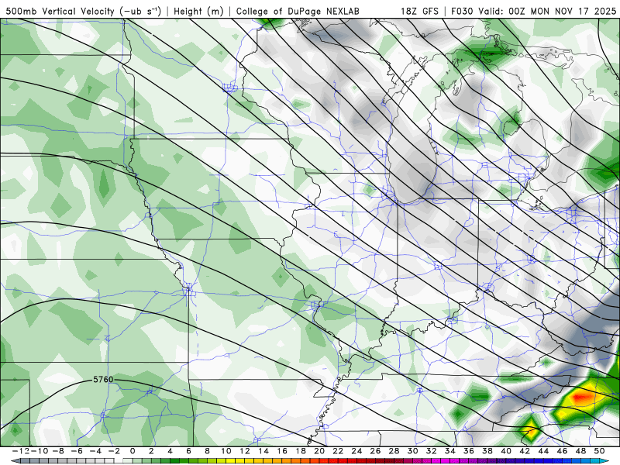Click the '-4' color bar value
The height and width of the screenshot is (465, 620).
[x=95, y=451]
